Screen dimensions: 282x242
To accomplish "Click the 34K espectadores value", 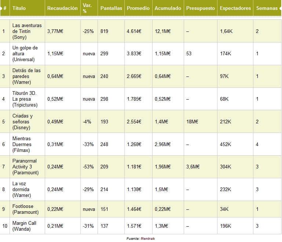I will (224, 209).
